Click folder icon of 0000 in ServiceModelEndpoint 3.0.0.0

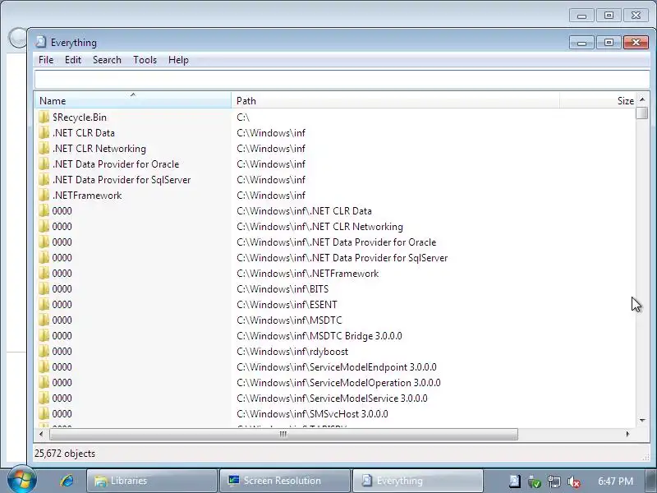[44, 366]
